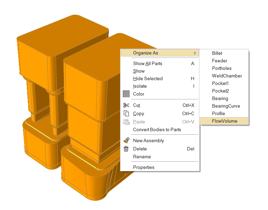Open Properties of the selected part
Screen dimensions: 268x210
(143, 167)
